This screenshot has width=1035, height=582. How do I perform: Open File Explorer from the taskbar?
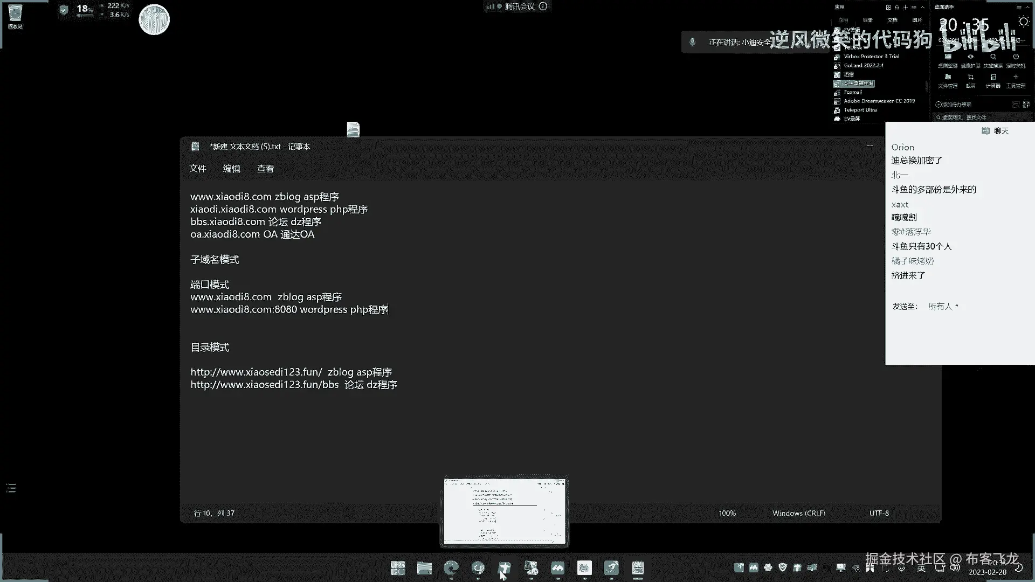[424, 568]
